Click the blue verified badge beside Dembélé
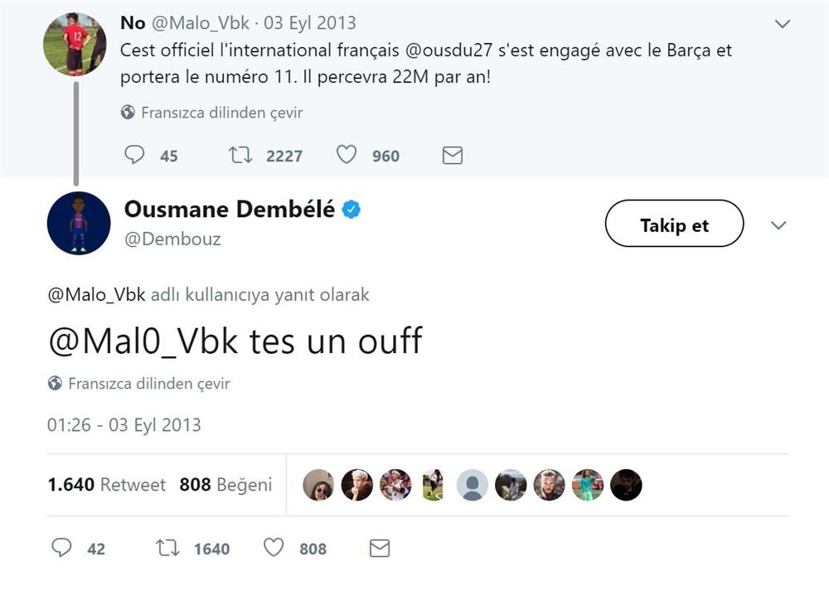 coord(351,210)
